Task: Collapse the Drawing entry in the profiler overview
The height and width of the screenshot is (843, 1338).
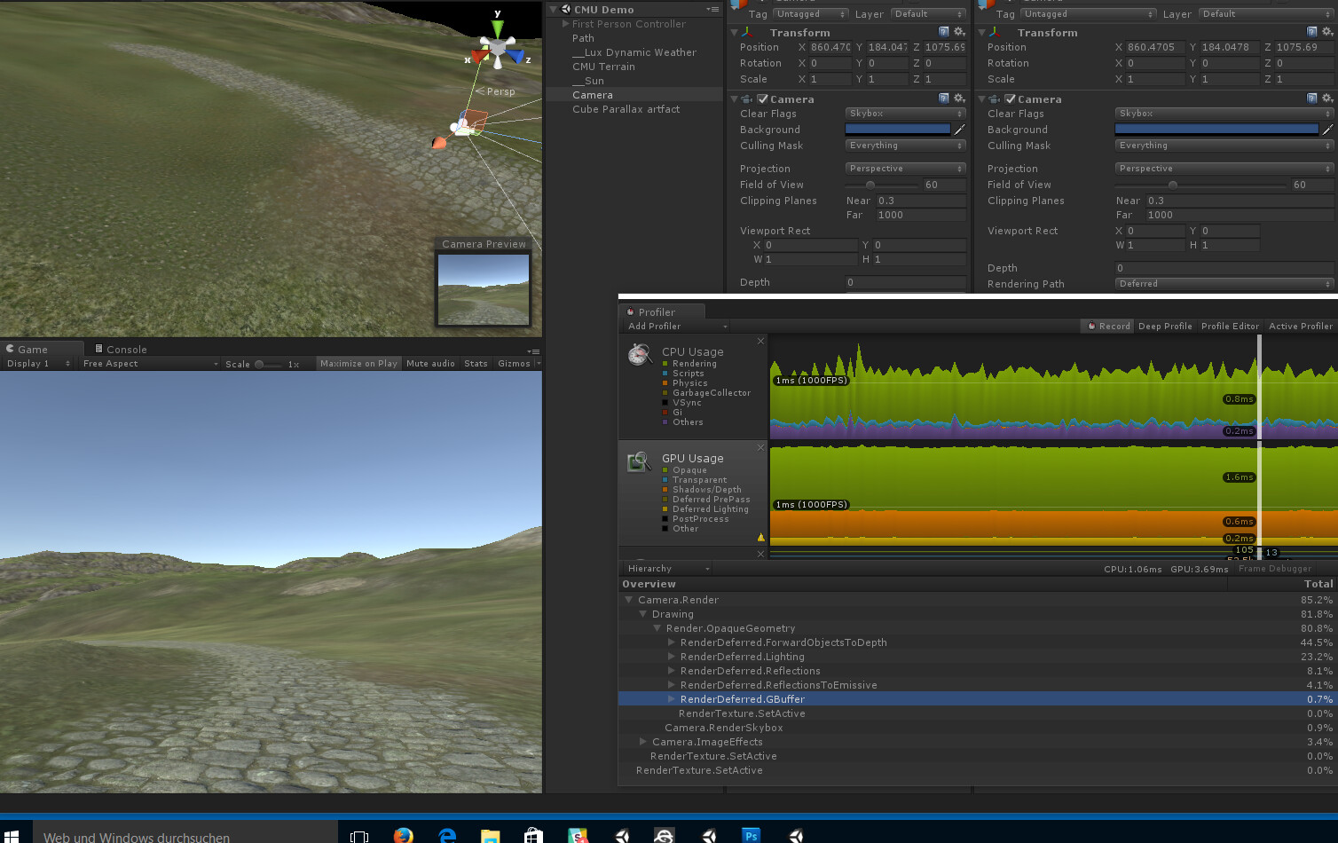Action: 642,613
